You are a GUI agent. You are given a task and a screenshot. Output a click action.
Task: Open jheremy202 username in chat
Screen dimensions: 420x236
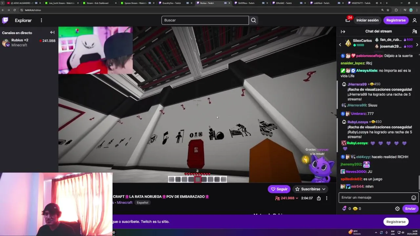351,165
